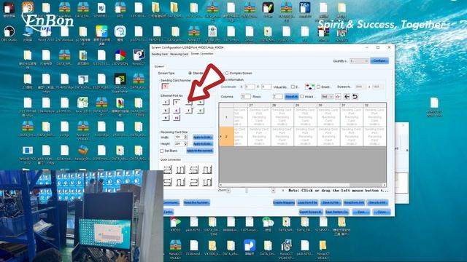The image size is (467, 262).
Task: Click the left-arrow back icon in toolbar
Action: click(347, 97)
